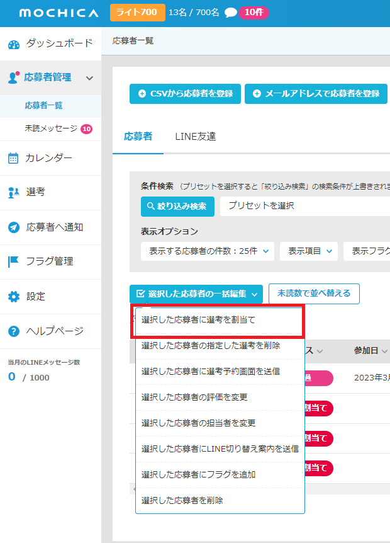Open 選考 via its people icon
390x543 pixels.
pyautogui.click(x=13, y=193)
